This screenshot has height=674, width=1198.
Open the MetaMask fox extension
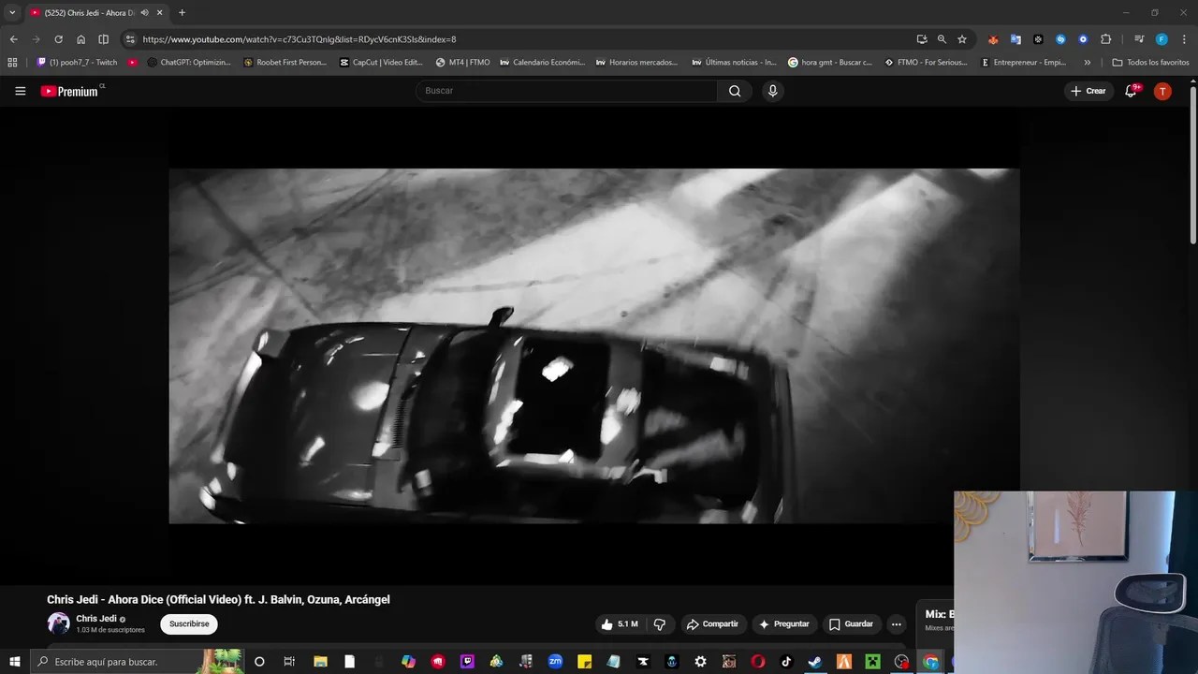(993, 39)
